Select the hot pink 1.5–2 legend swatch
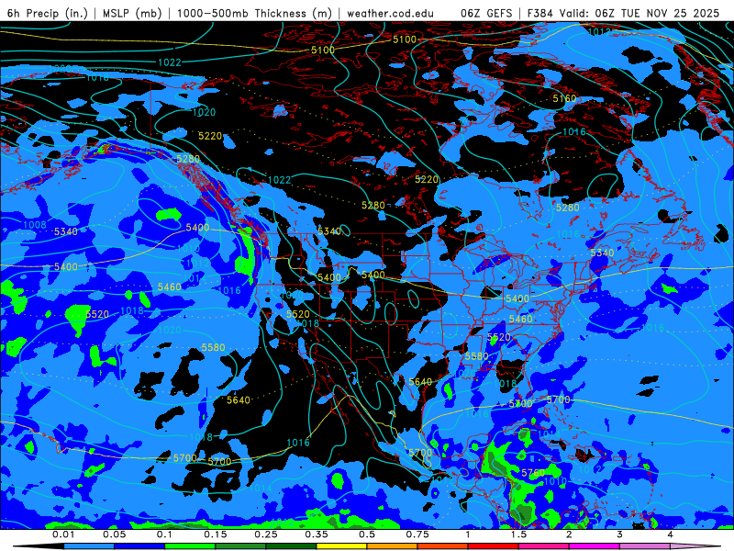The image size is (734, 551). [x=544, y=546]
